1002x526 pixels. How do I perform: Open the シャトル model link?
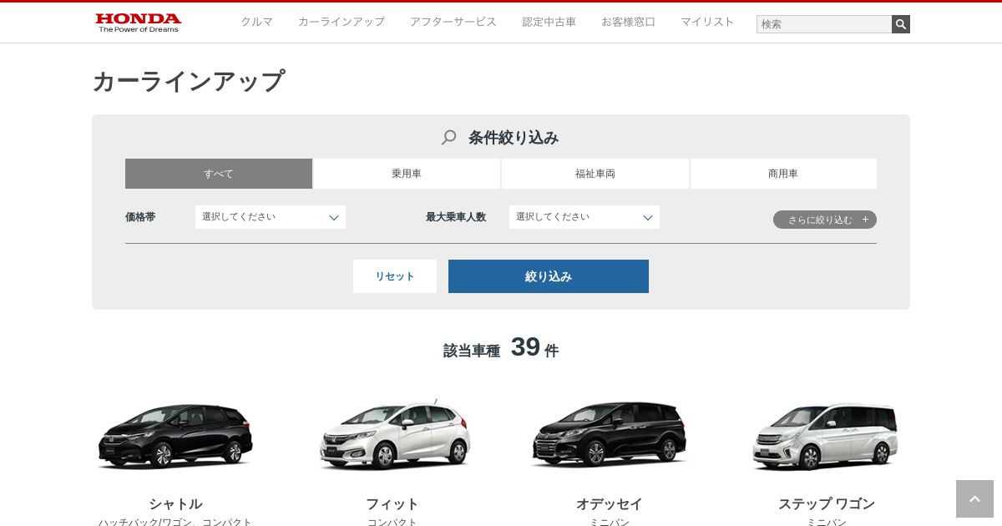click(x=175, y=504)
